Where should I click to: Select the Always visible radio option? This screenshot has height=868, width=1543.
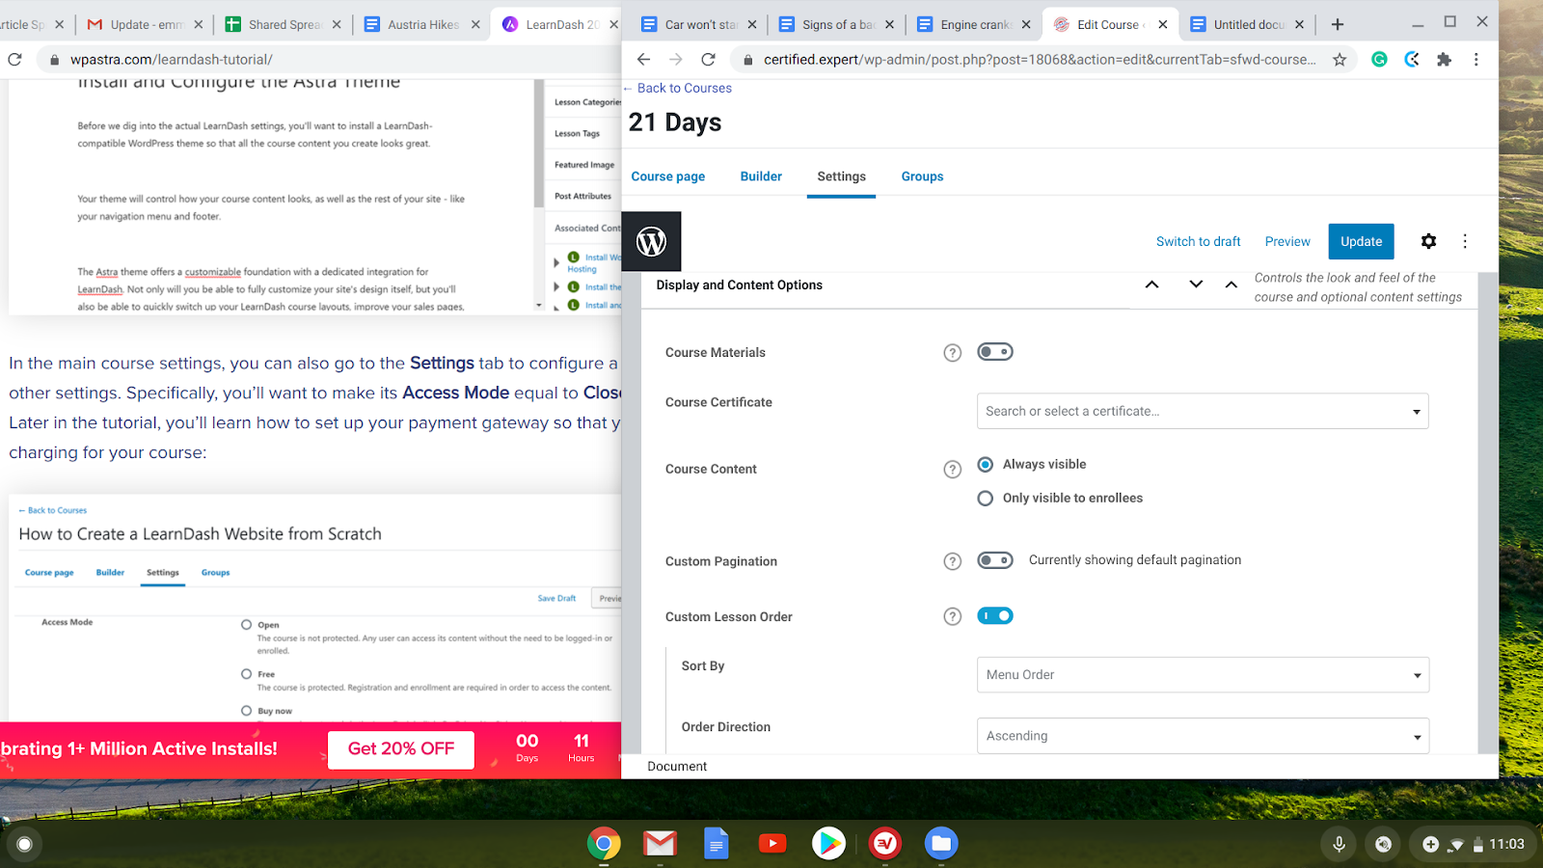pyautogui.click(x=985, y=465)
